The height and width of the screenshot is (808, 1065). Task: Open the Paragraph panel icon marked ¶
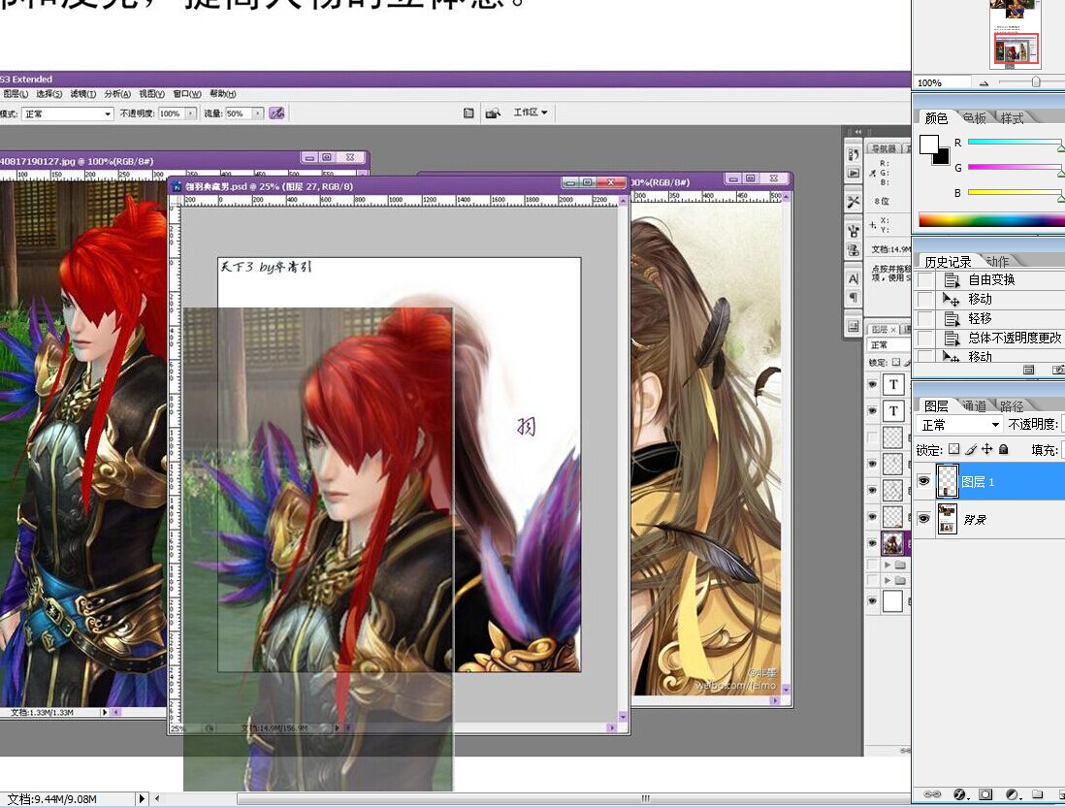click(854, 298)
